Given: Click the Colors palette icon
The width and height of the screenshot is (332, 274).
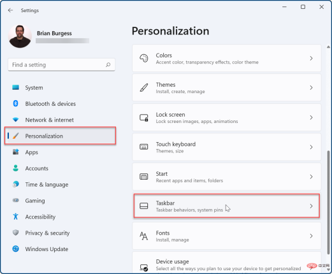Looking at the screenshot, I should pyautogui.click(x=144, y=58).
